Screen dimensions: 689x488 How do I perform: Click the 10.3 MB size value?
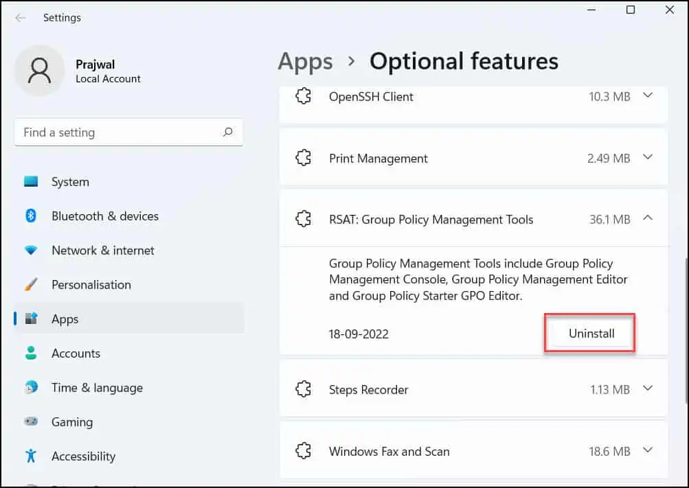(609, 97)
